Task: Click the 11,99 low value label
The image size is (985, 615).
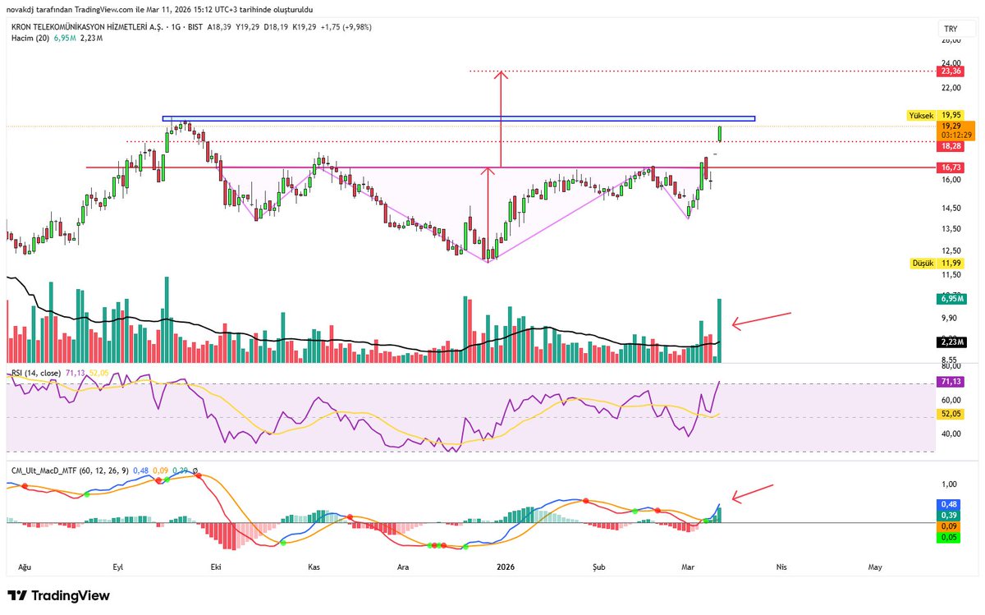Action: point(951,263)
